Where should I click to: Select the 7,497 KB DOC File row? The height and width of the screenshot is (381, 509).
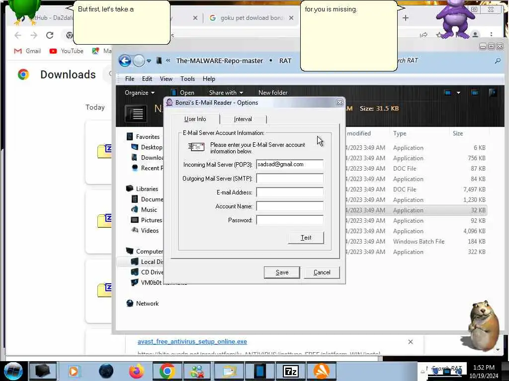pyautogui.click(x=416, y=189)
